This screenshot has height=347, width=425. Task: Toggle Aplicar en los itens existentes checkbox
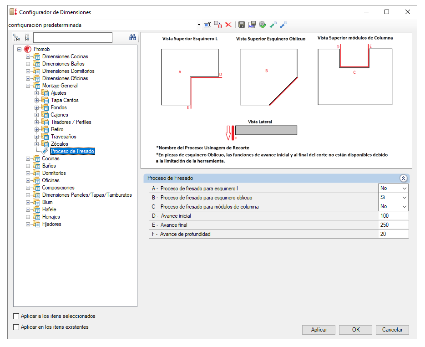point(16,327)
